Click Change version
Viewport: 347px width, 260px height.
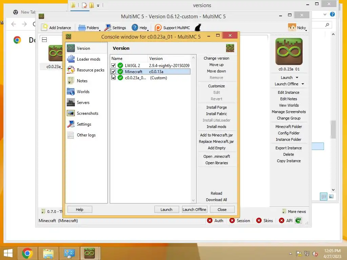(x=217, y=58)
